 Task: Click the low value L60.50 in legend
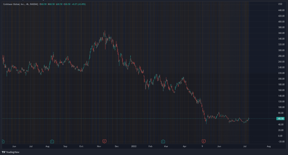[x=59, y=4]
